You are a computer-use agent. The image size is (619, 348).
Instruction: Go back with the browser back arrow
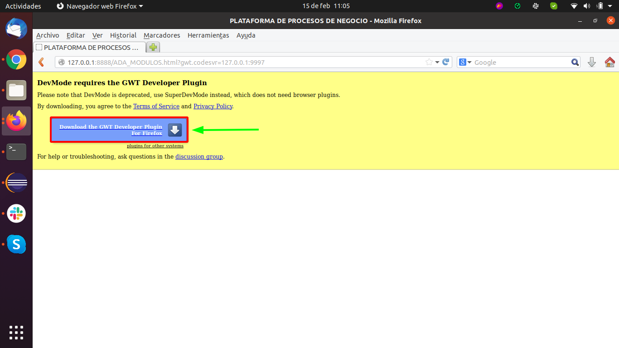[41, 62]
